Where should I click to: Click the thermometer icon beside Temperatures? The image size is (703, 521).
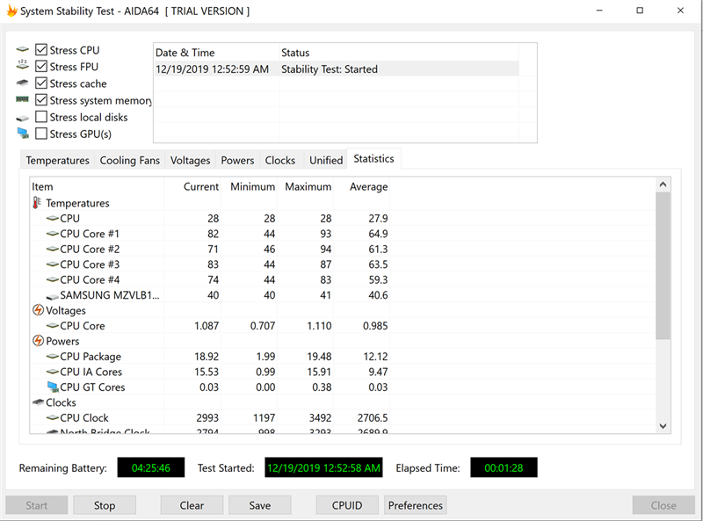tap(37, 203)
